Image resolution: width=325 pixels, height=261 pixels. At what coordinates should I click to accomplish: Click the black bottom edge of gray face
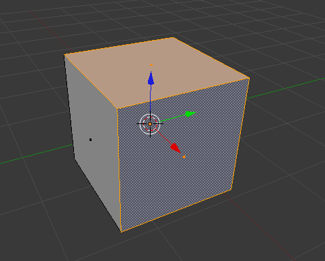[98, 195]
